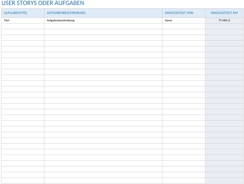This screenshot has width=244, height=184.
Task: Select the HINZUGEFÜGT VON column header
Action: 184,13
